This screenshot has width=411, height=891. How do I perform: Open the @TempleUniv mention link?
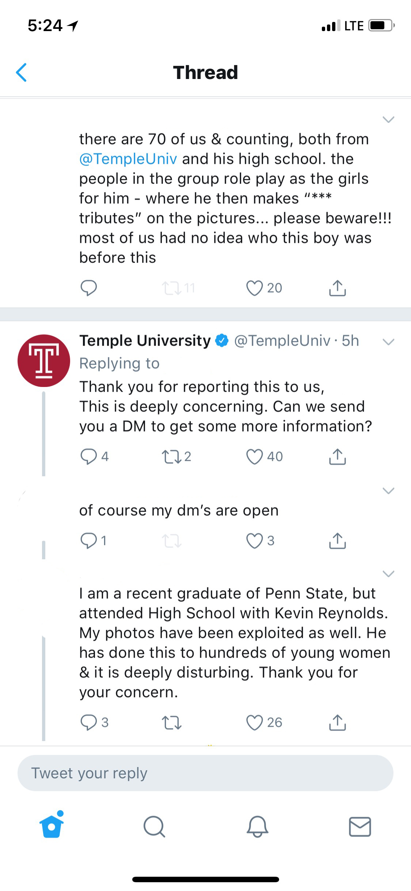click(x=128, y=159)
